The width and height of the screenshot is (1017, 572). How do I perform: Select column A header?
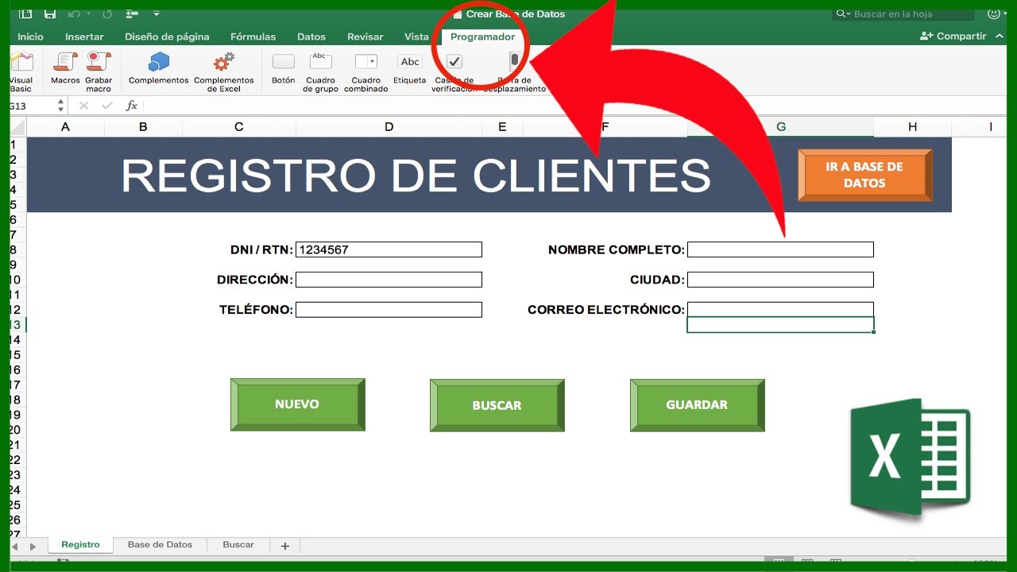[x=65, y=127]
